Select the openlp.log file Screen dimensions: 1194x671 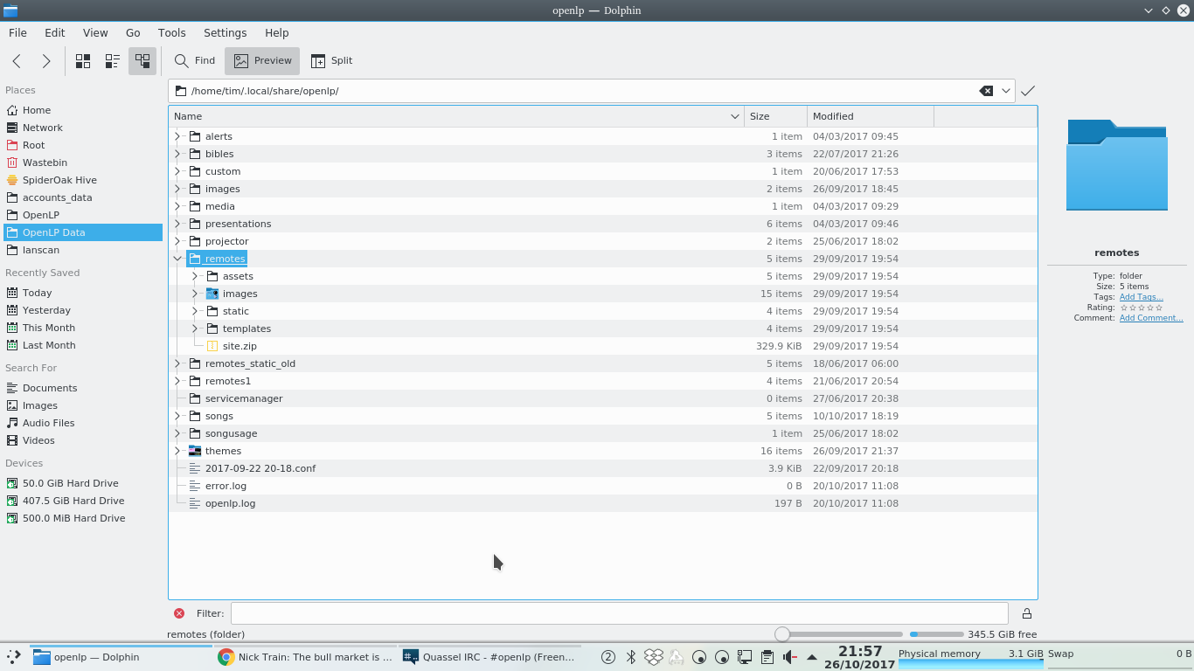click(x=230, y=503)
